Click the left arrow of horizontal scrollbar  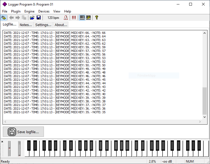pos(5,122)
